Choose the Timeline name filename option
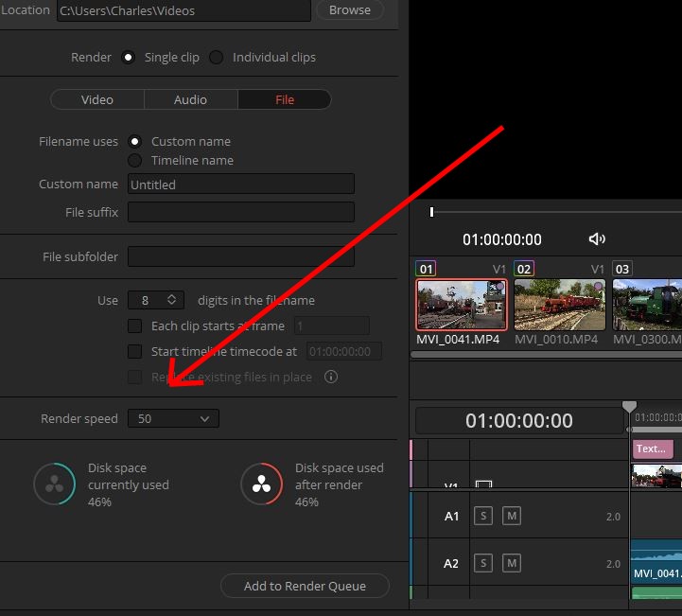Screen dimensions: 682x616 [135, 161]
